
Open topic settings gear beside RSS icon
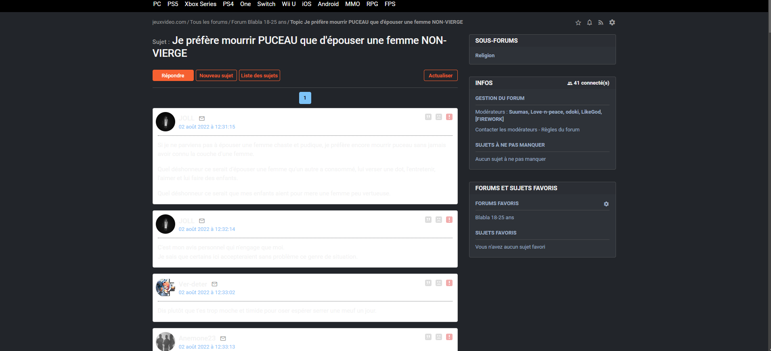tap(612, 23)
